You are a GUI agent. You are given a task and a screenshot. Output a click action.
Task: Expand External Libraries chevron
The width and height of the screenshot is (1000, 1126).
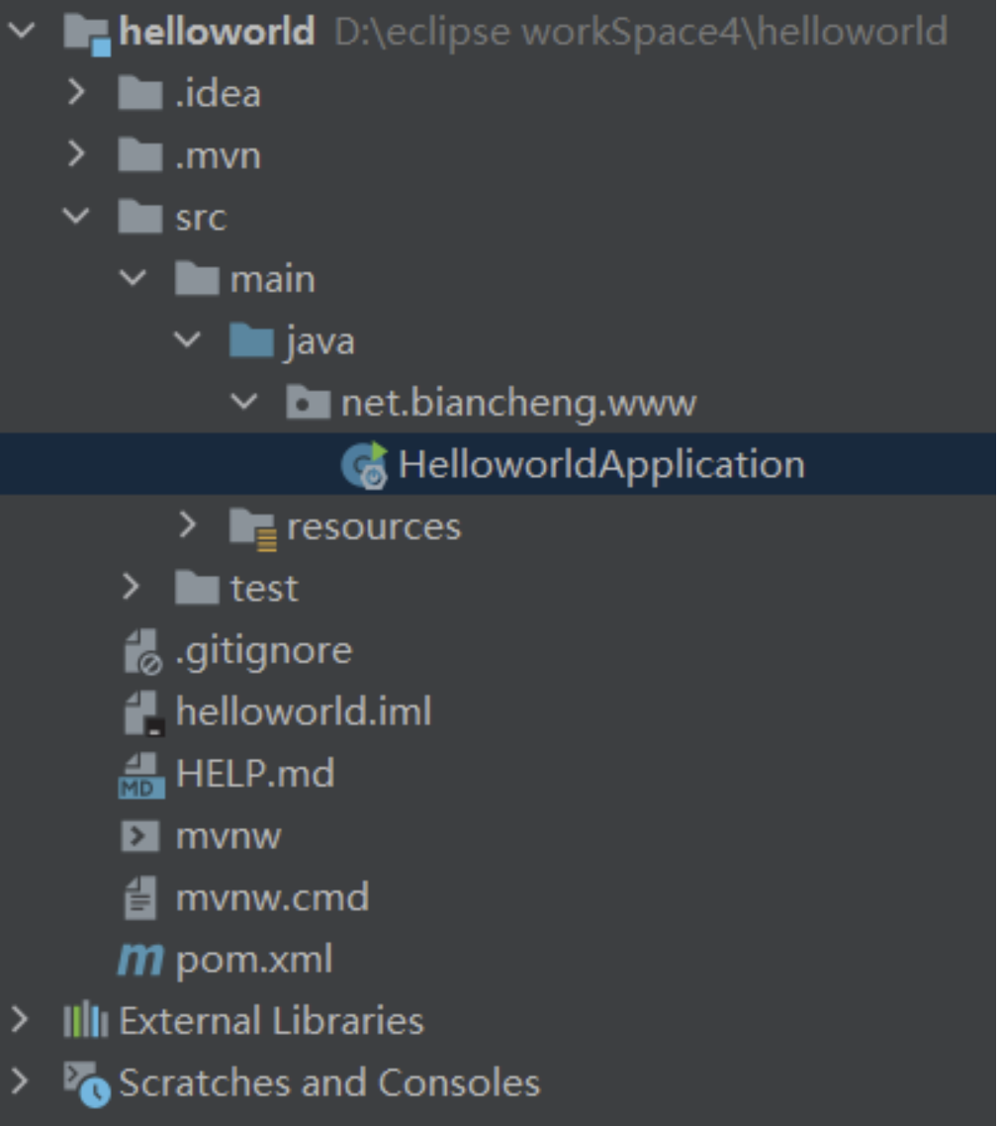(20, 1020)
